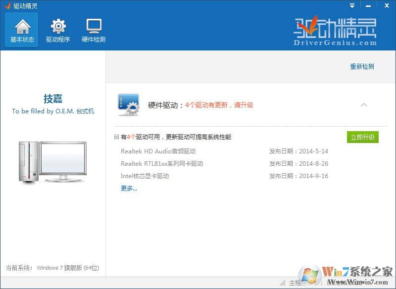Open the 更多... link
396x289 pixels.
(x=128, y=188)
